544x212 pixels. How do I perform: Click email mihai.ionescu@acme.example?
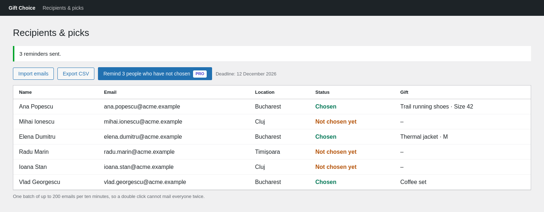pyautogui.click(x=143, y=122)
